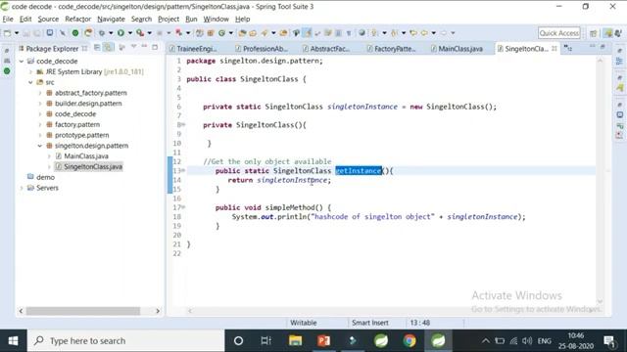Click the New file toolbar icon

(x=7, y=33)
